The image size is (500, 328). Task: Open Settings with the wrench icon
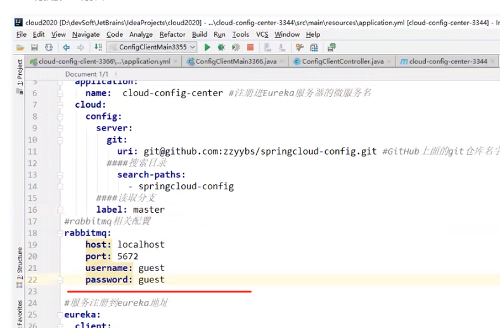299,47
